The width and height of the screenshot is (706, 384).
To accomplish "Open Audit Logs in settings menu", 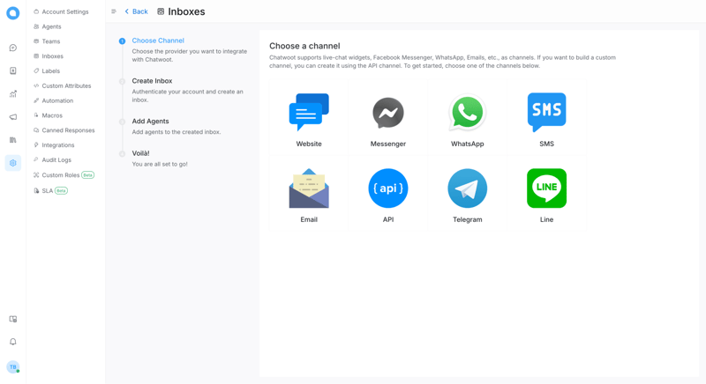I will [x=56, y=160].
